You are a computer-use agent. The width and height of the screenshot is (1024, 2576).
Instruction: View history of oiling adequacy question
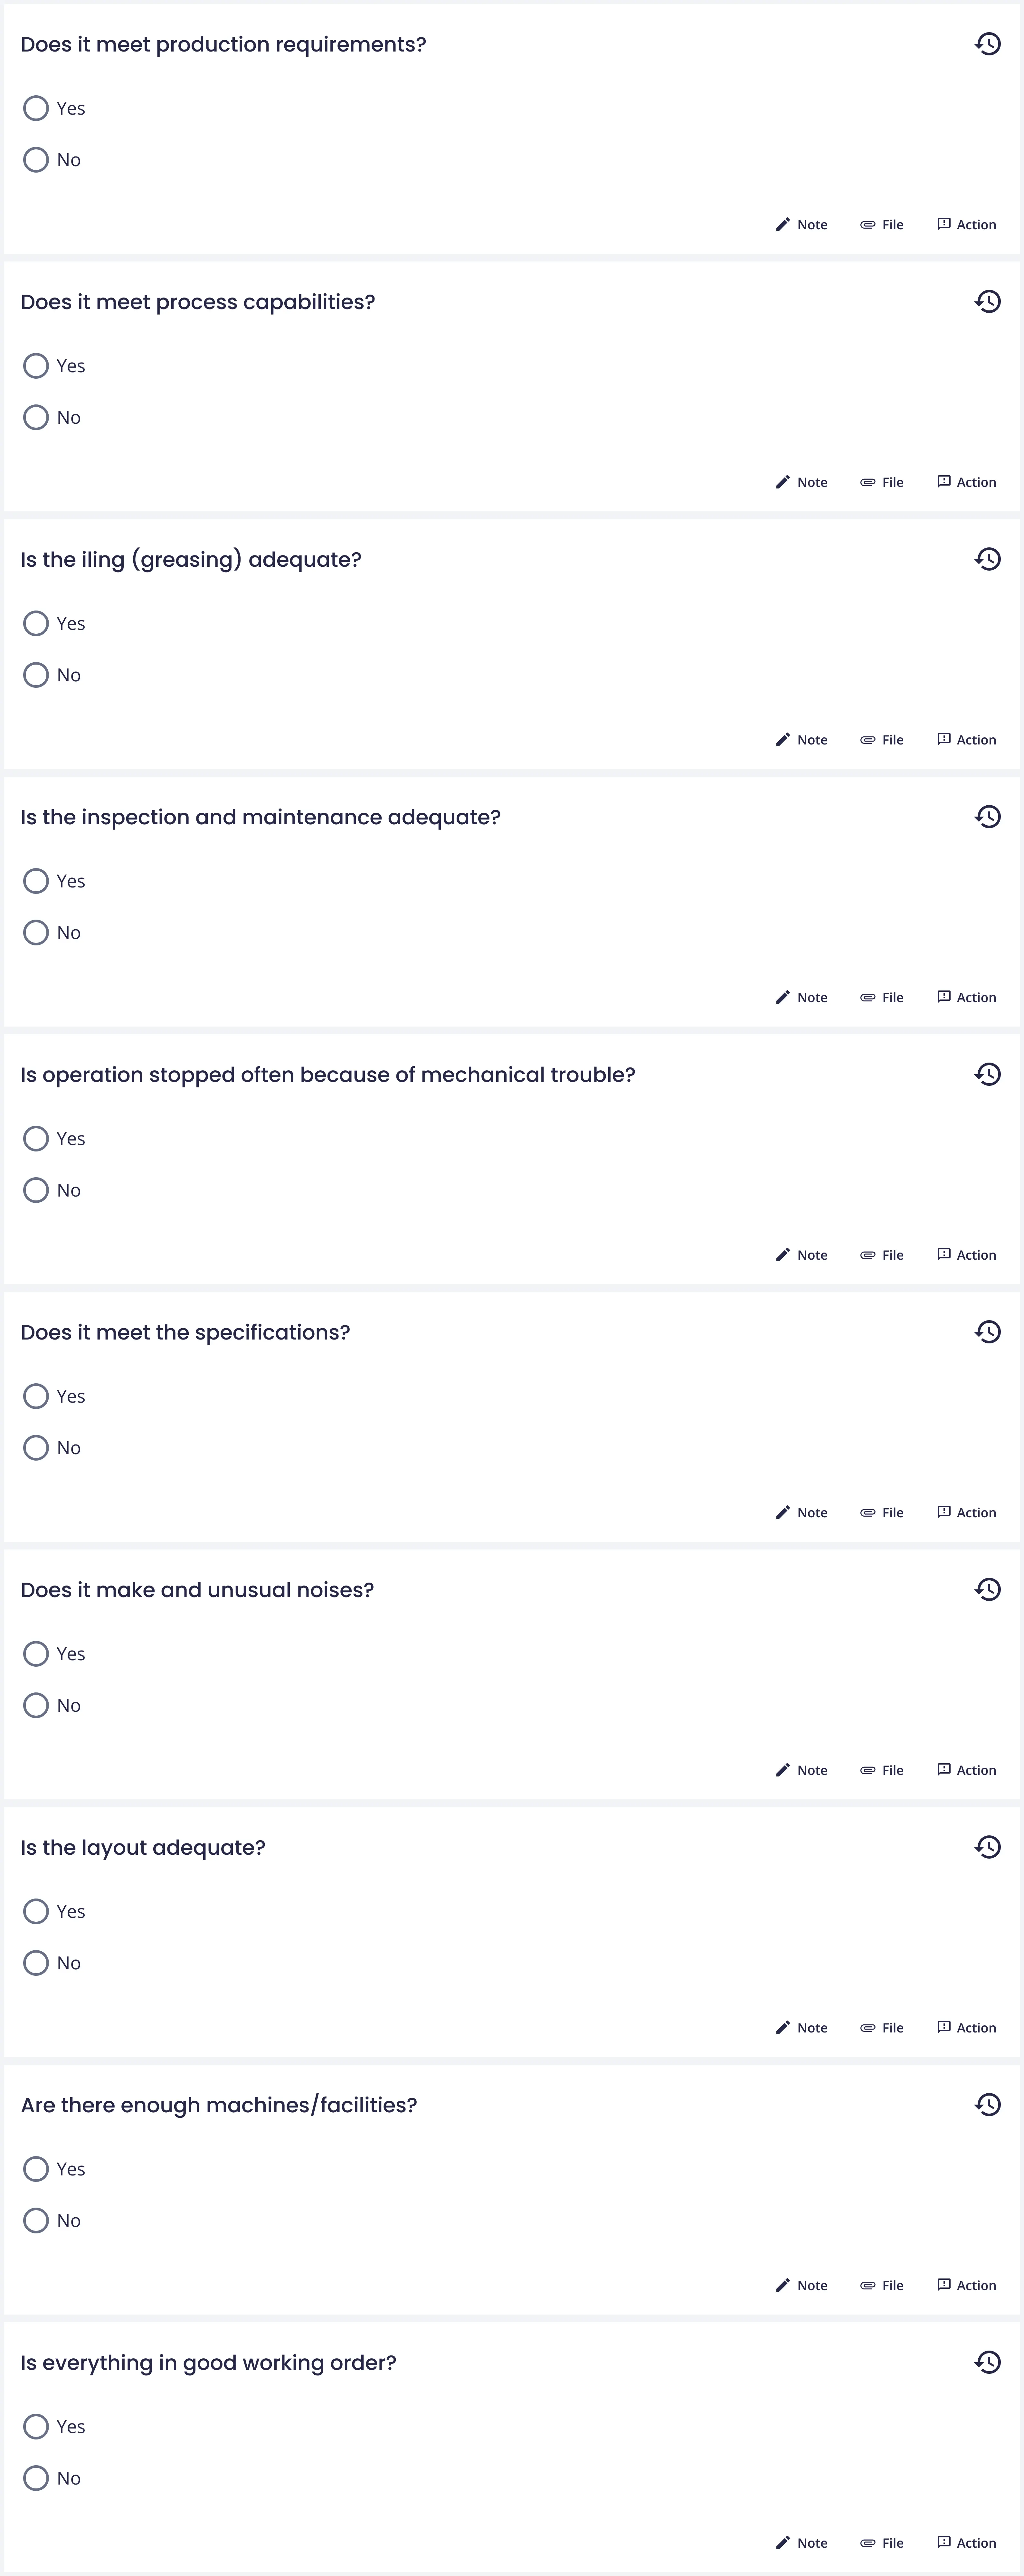tap(987, 559)
